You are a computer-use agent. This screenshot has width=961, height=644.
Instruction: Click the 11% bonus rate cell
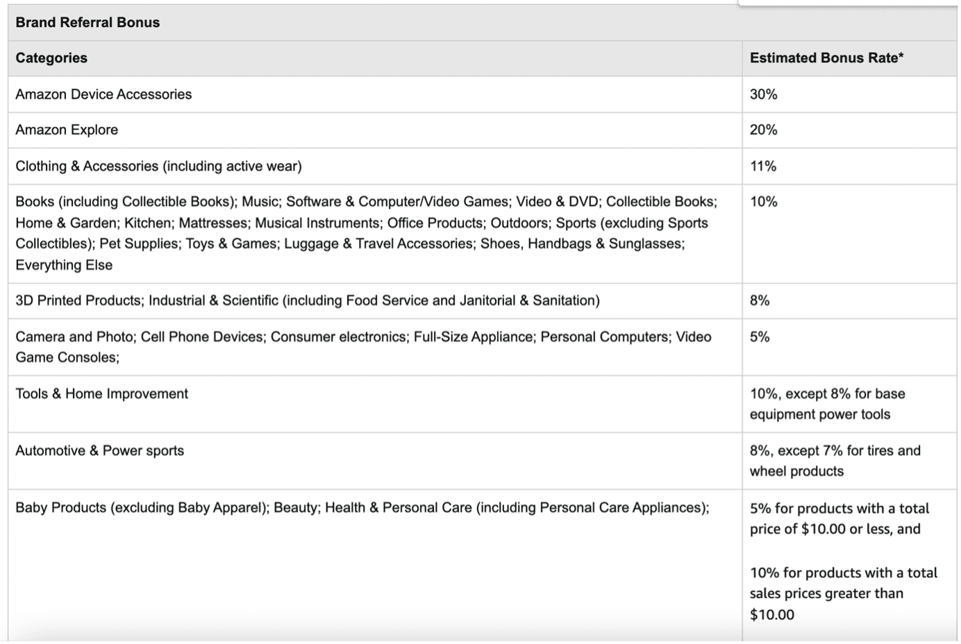[762, 166]
